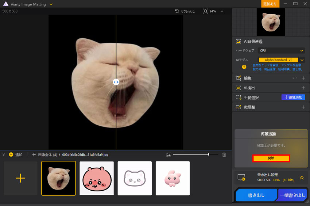Click the orange 更新あり update button
The width and height of the screenshot is (310, 206).
(x=270, y=4)
